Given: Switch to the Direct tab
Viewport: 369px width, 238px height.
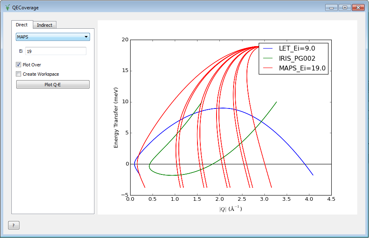Looking at the screenshot, I should coord(22,25).
